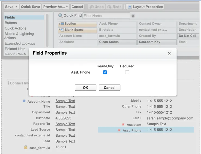Select the Clean Status palette field
This screenshot has height=154, width=201.
pos(117,42)
